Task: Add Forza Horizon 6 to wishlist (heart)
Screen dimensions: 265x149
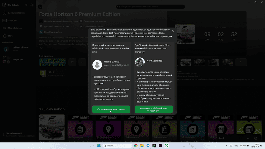Action: click(x=72, y=62)
